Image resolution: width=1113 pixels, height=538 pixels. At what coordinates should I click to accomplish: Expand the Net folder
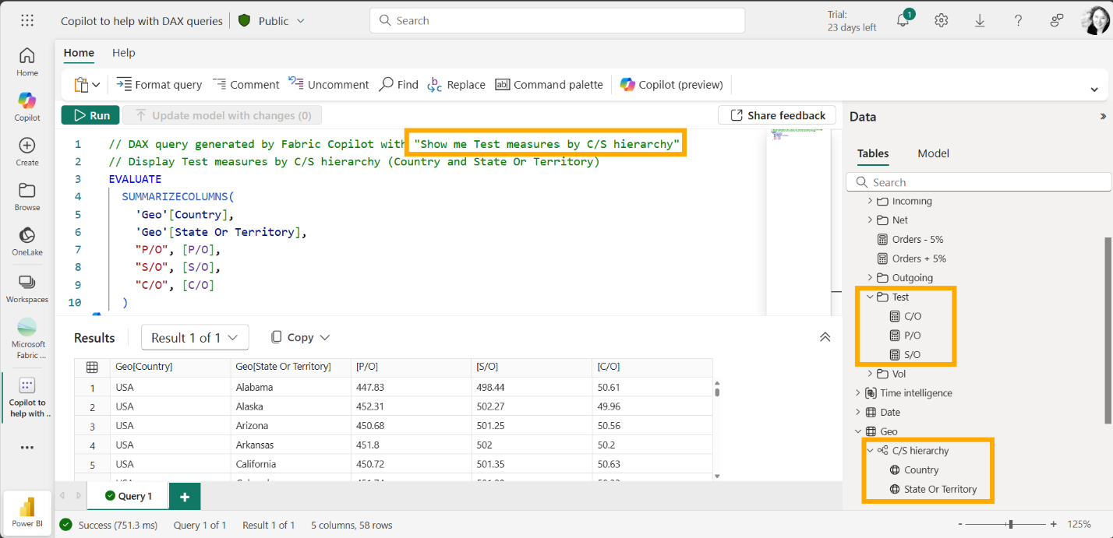870,220
